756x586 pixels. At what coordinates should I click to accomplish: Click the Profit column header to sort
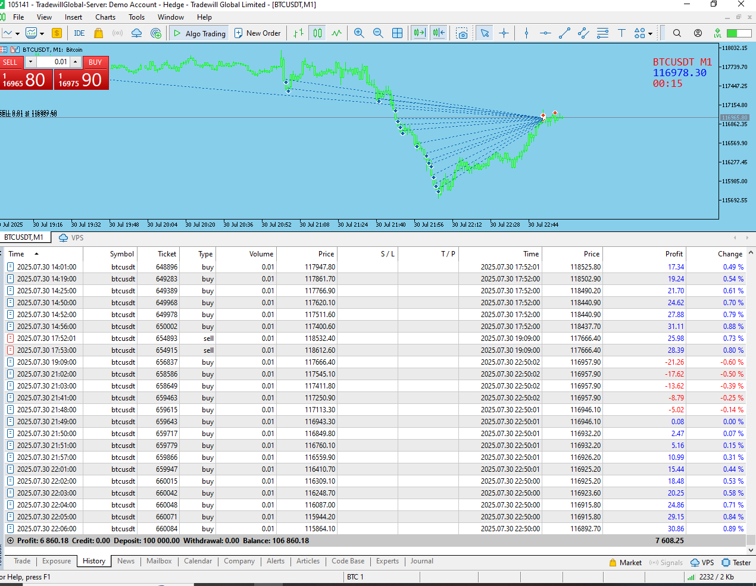pos(674,254)
